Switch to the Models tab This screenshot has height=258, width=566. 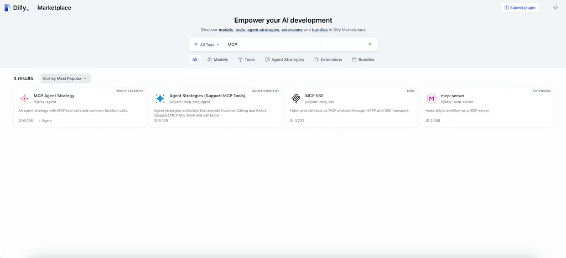[217, 60]
